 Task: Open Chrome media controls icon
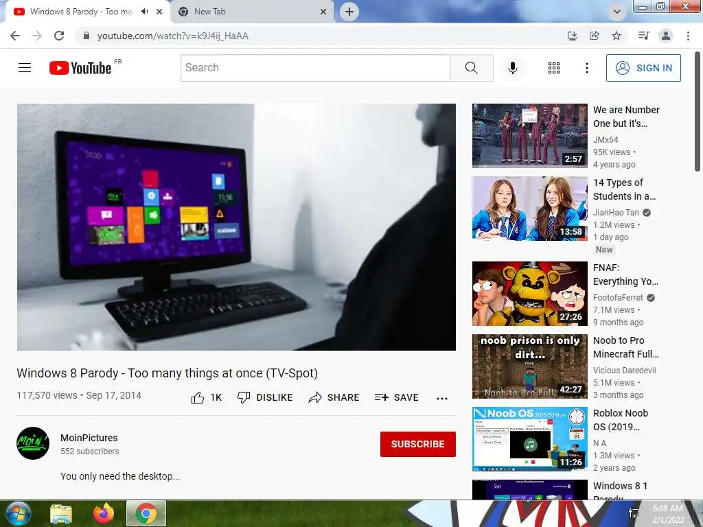pos(643,36)
